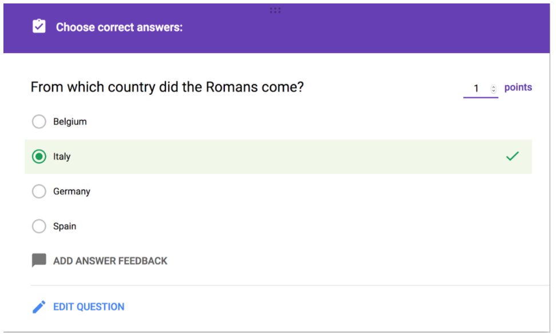Image resolution: width=556 pixels, height=335 pixels.
Task: Mark Germany radio button as correct
Action: (39, 192)
